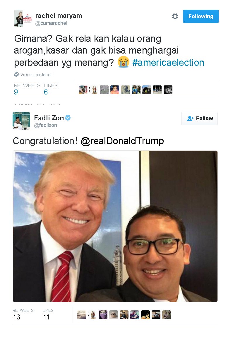This screenshot has height=337, width=233.
Task: Open the @fadlizon profile handle
Action: [x=46, y=125]
